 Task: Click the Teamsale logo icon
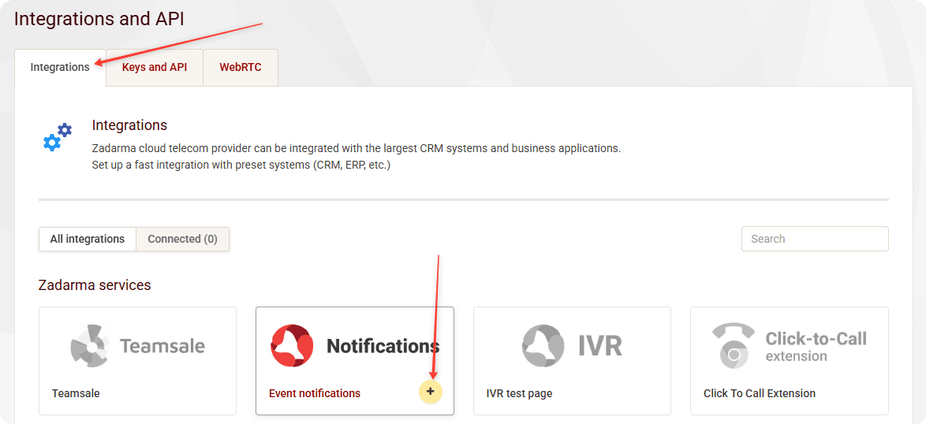click(90, 345)
